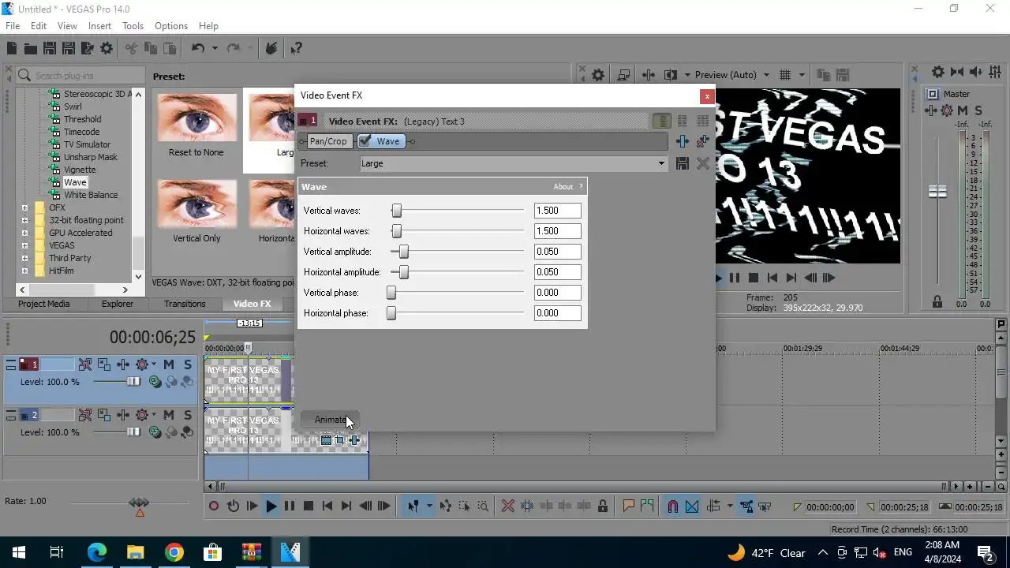Click the Save project icon
Image resolution: width=1010 pixels, height=568 pixels.
pos(50,49)
